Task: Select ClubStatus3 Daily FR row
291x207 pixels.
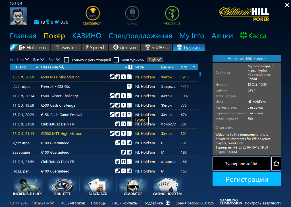Action: pyautogui.click(x=103, y=162)
